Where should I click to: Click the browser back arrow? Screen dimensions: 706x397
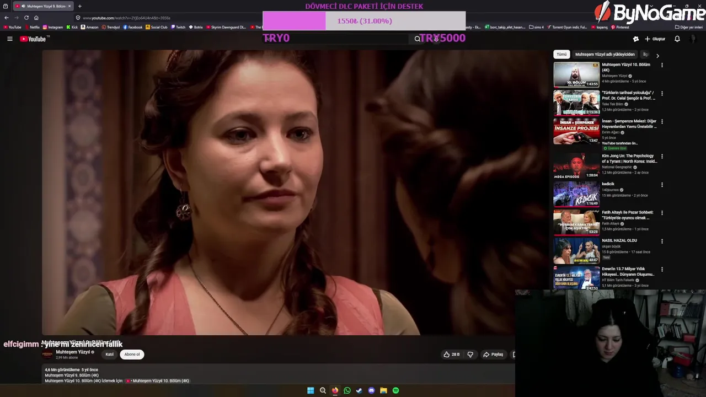(x=7, y=18)
